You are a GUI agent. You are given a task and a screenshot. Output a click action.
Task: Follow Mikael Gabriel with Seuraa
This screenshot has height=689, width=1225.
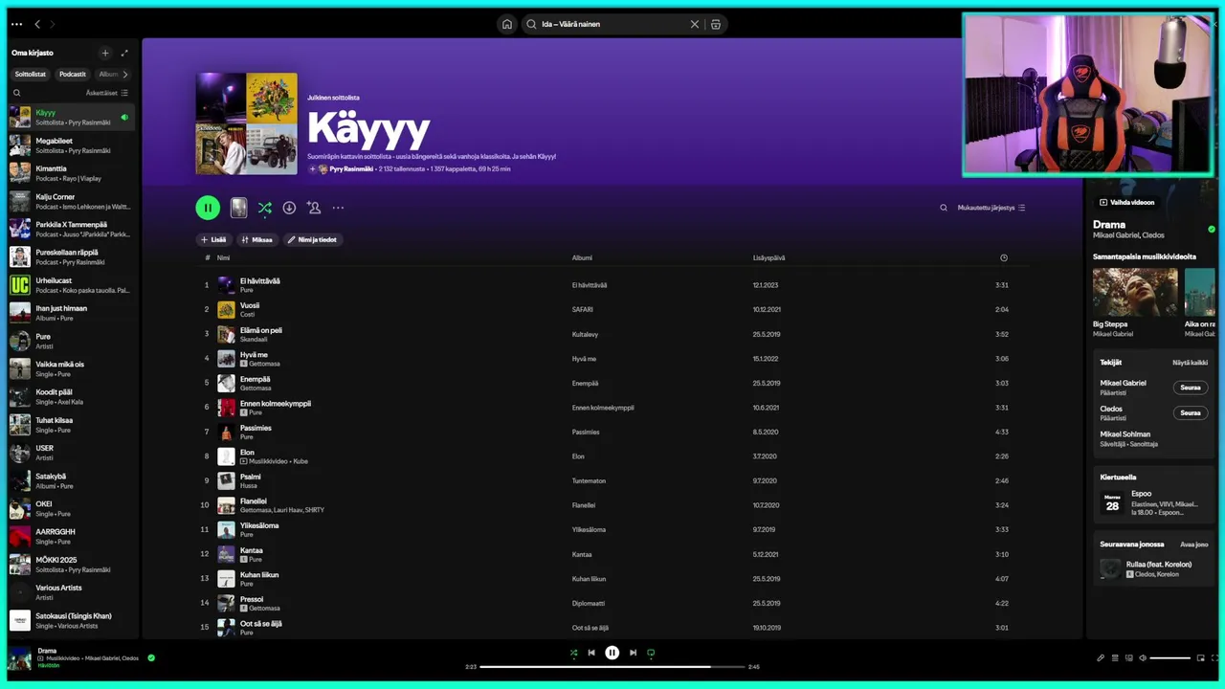[x=1191, y=388]
